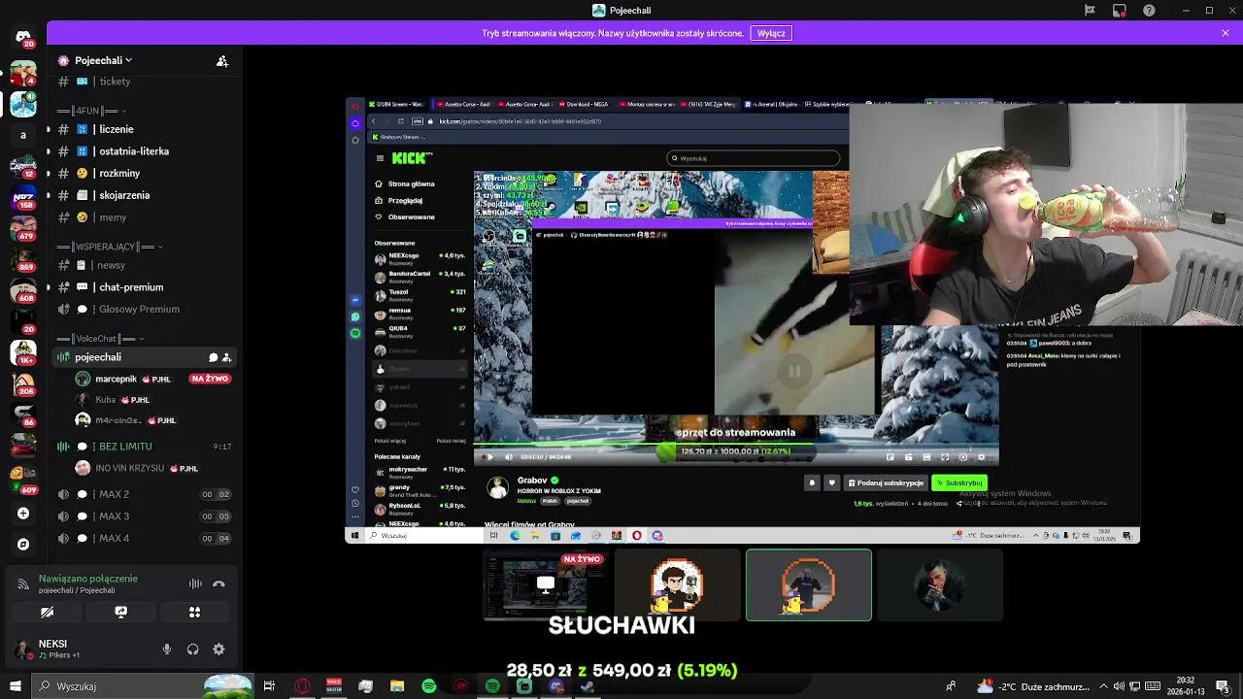This screenshot has height=699, width=1243.
Task: Open File Explorer from the Windows taskbar
Action: 397,686
